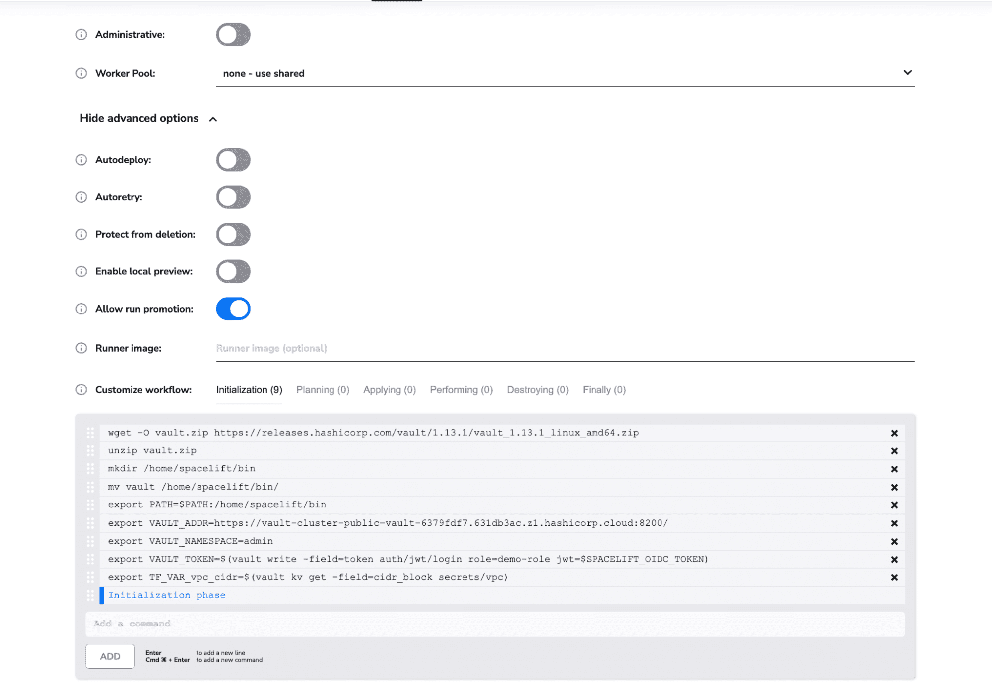992x689 pixels.
Task: Click the Enable local preview info icon
Action: 82,271
